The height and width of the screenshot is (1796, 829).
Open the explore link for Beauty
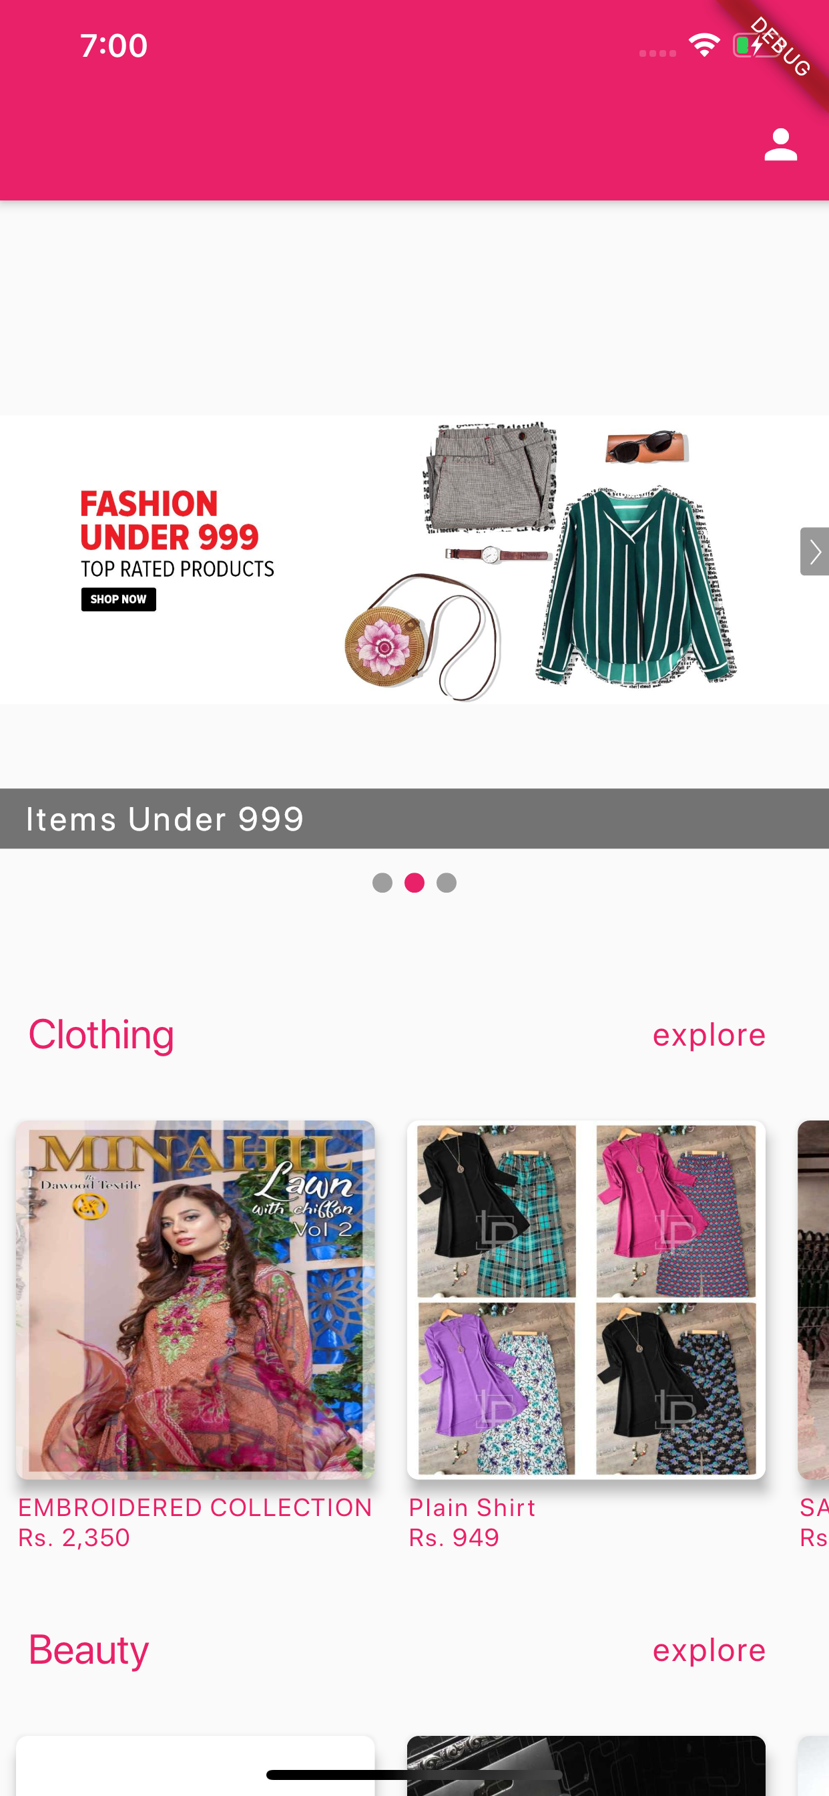(x=709, y=1650)
